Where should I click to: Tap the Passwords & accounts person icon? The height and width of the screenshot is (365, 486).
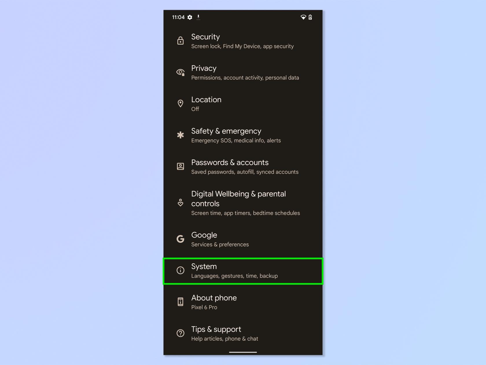coord(180,166)
